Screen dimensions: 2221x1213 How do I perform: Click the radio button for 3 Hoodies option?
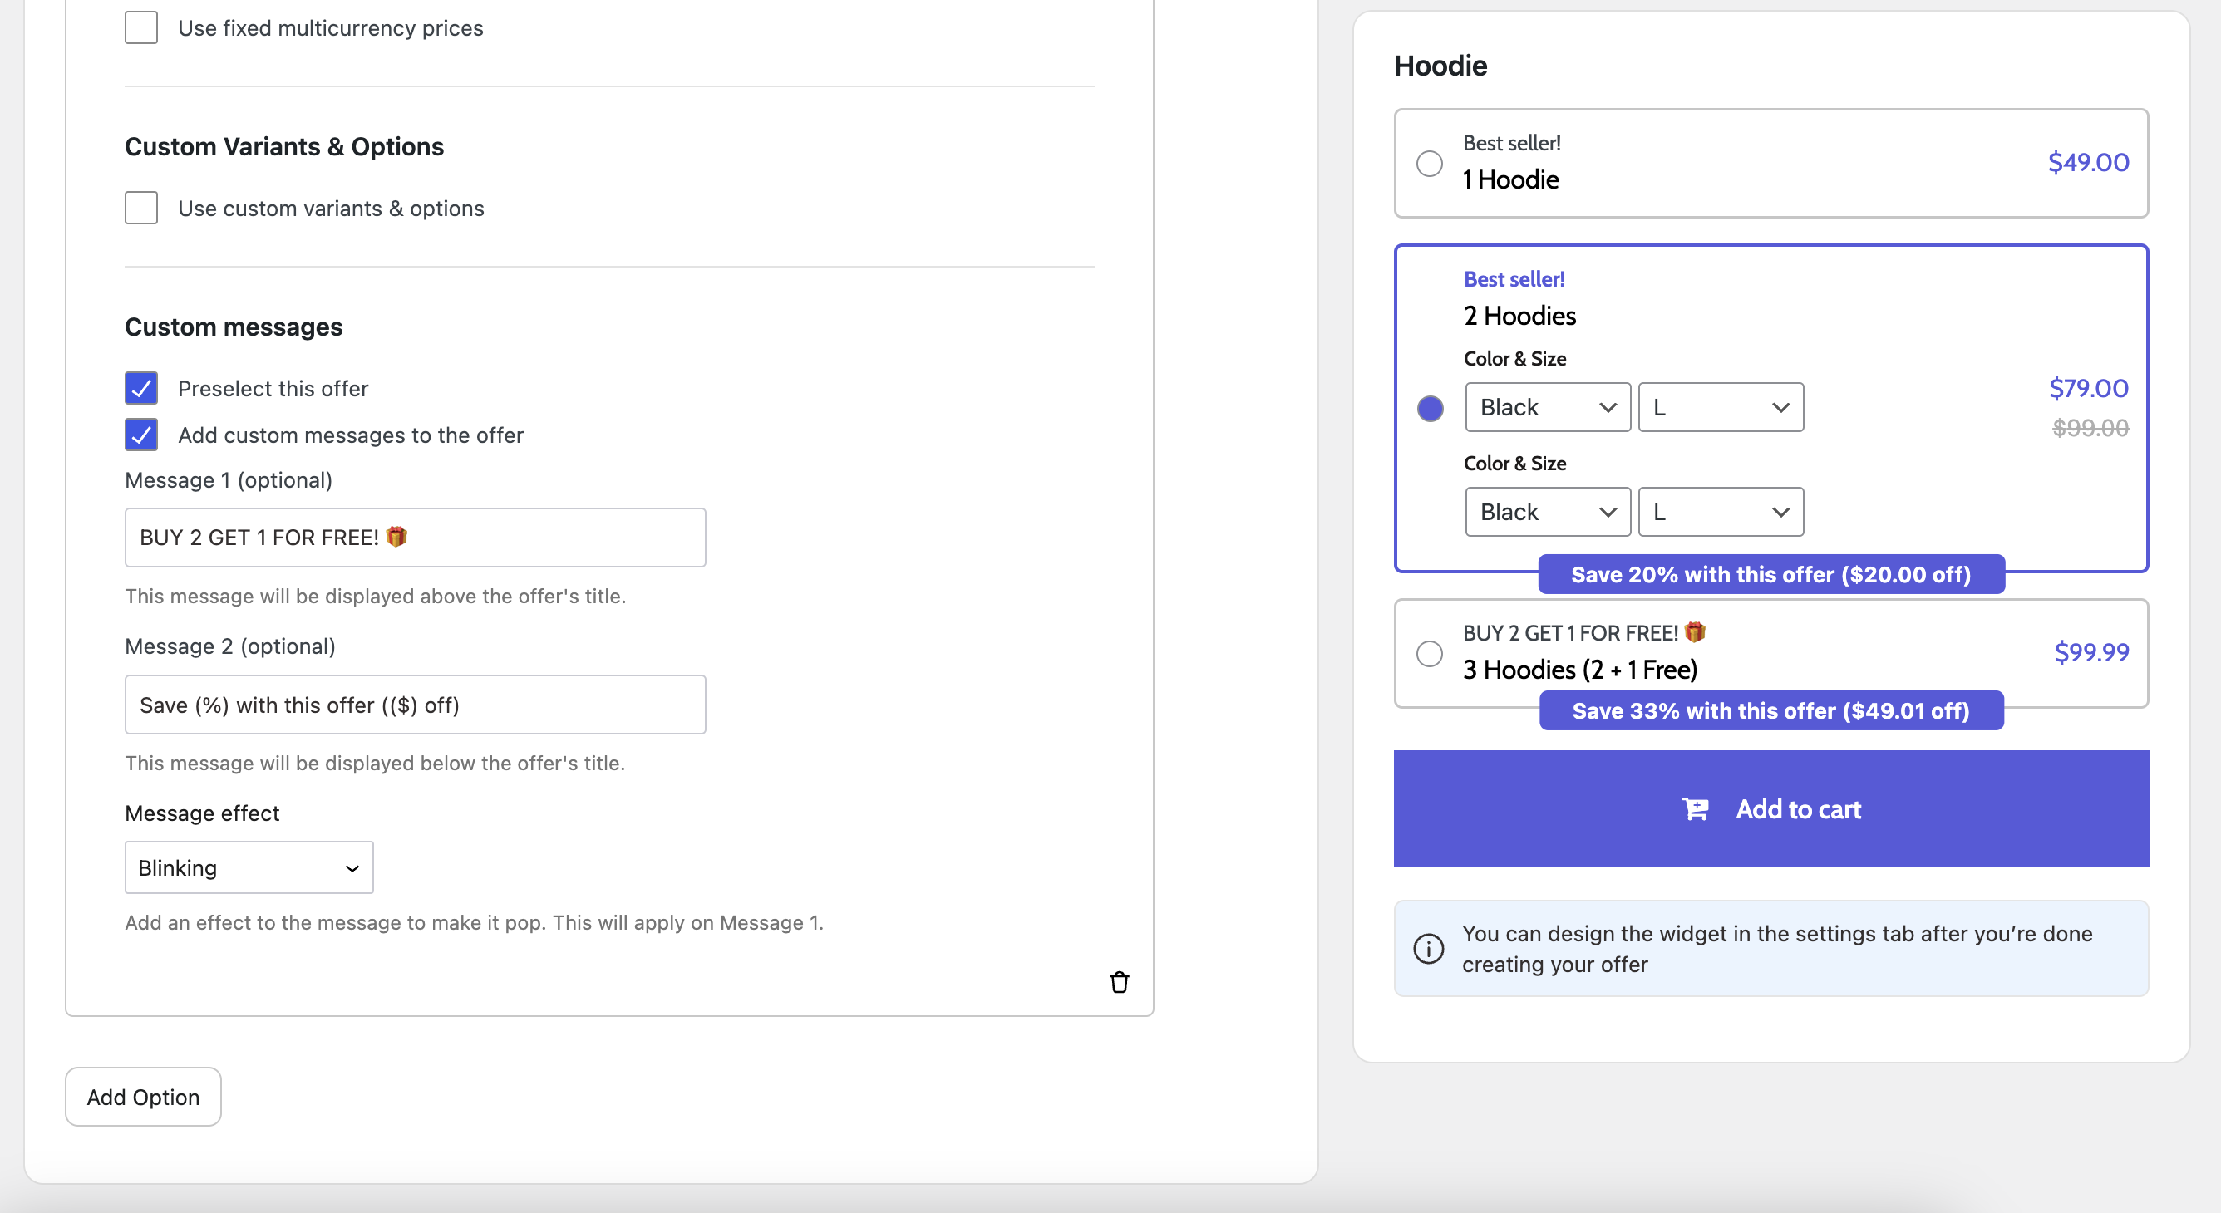point(1429,651)
